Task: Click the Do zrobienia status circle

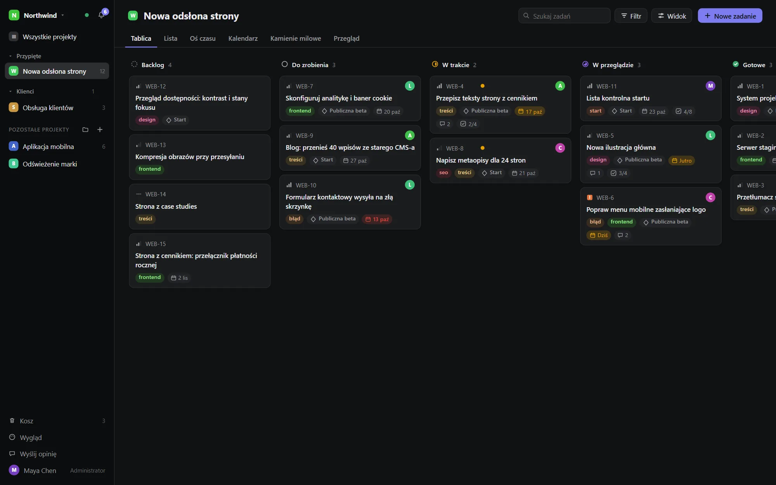Action: coord(284,64)
